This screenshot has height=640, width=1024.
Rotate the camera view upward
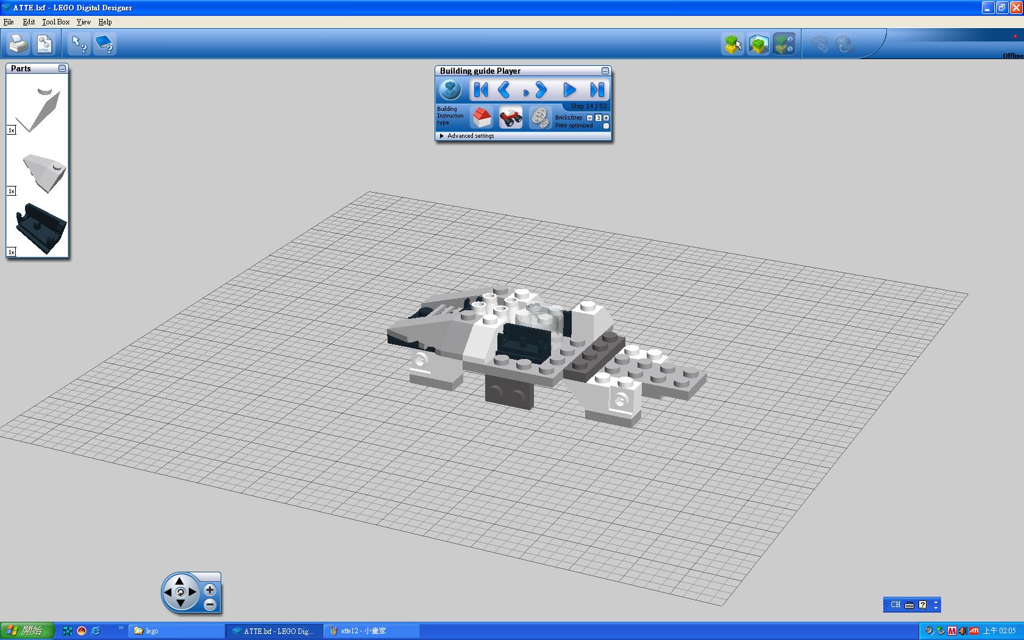(x=180, y=580)
